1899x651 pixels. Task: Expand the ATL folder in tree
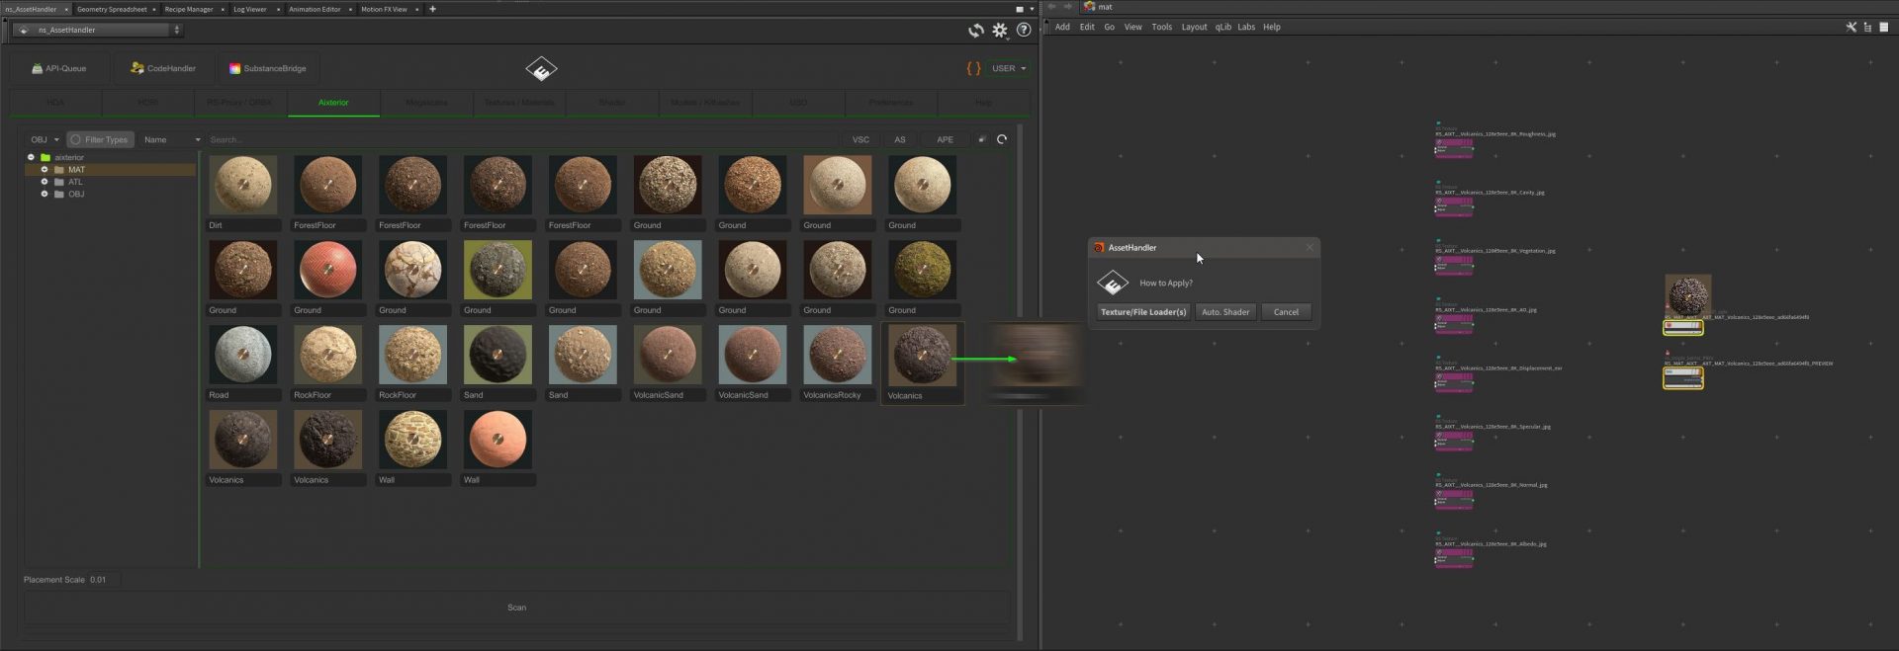(x=45, y=182)
